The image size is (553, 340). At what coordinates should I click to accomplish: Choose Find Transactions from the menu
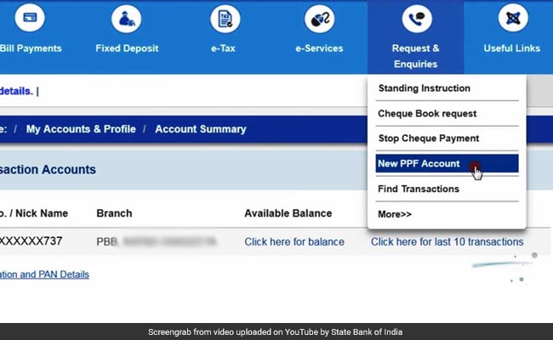click(x=418, y=189)
